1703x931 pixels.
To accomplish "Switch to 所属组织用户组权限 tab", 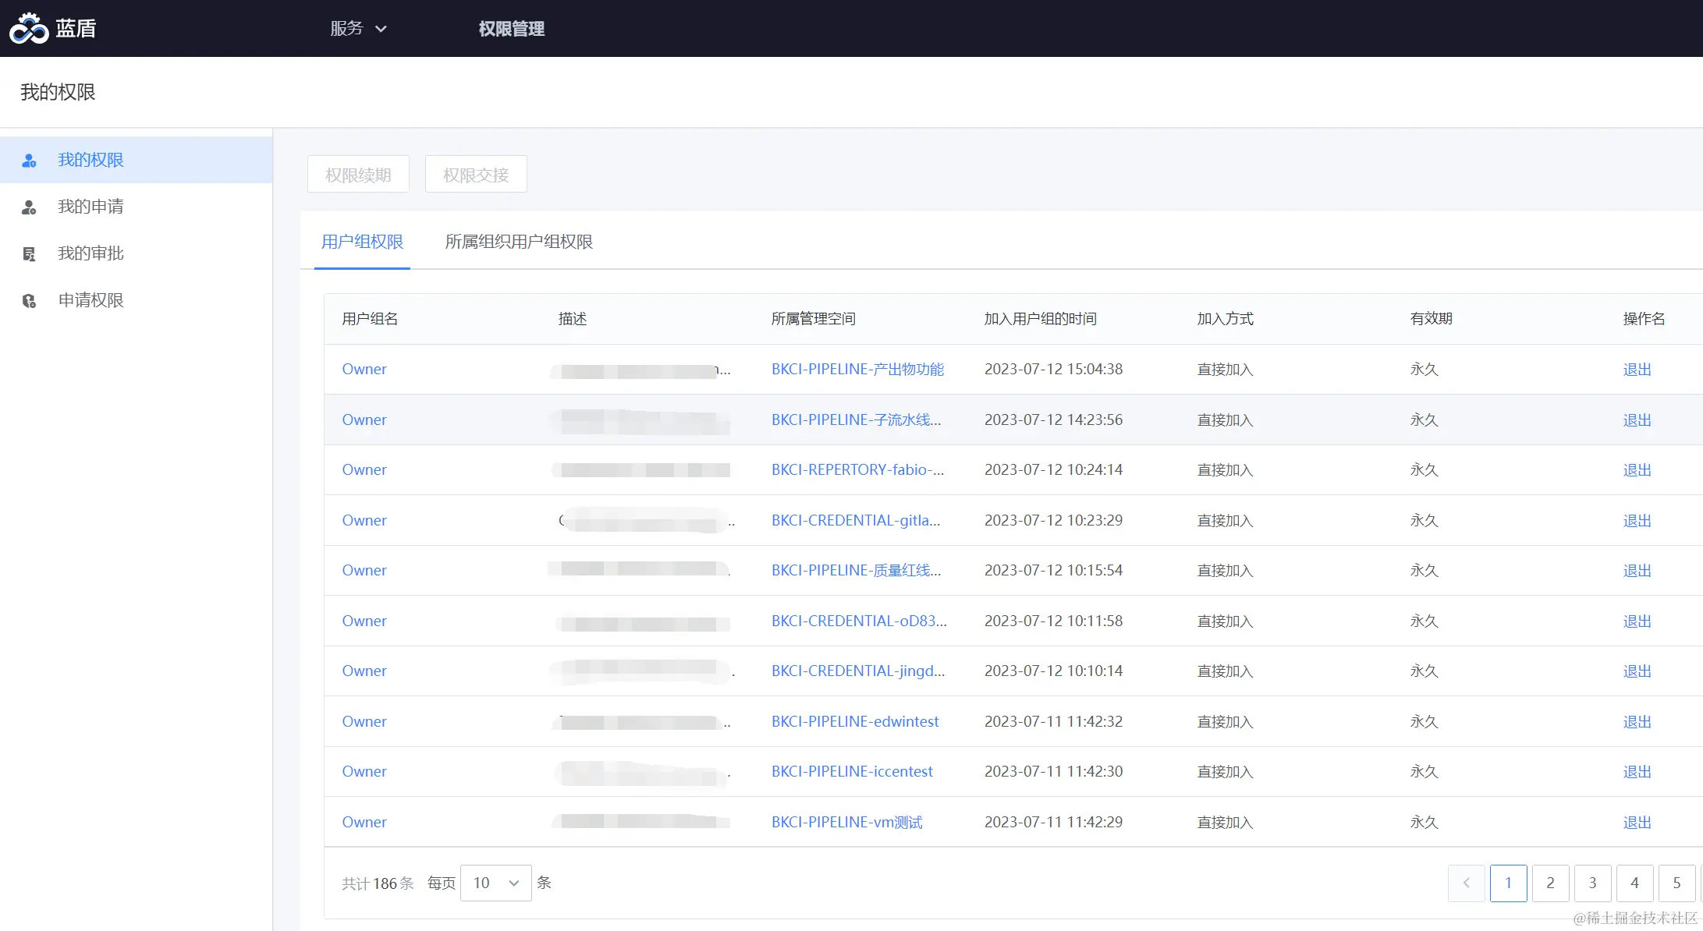I will click(518, 242).
